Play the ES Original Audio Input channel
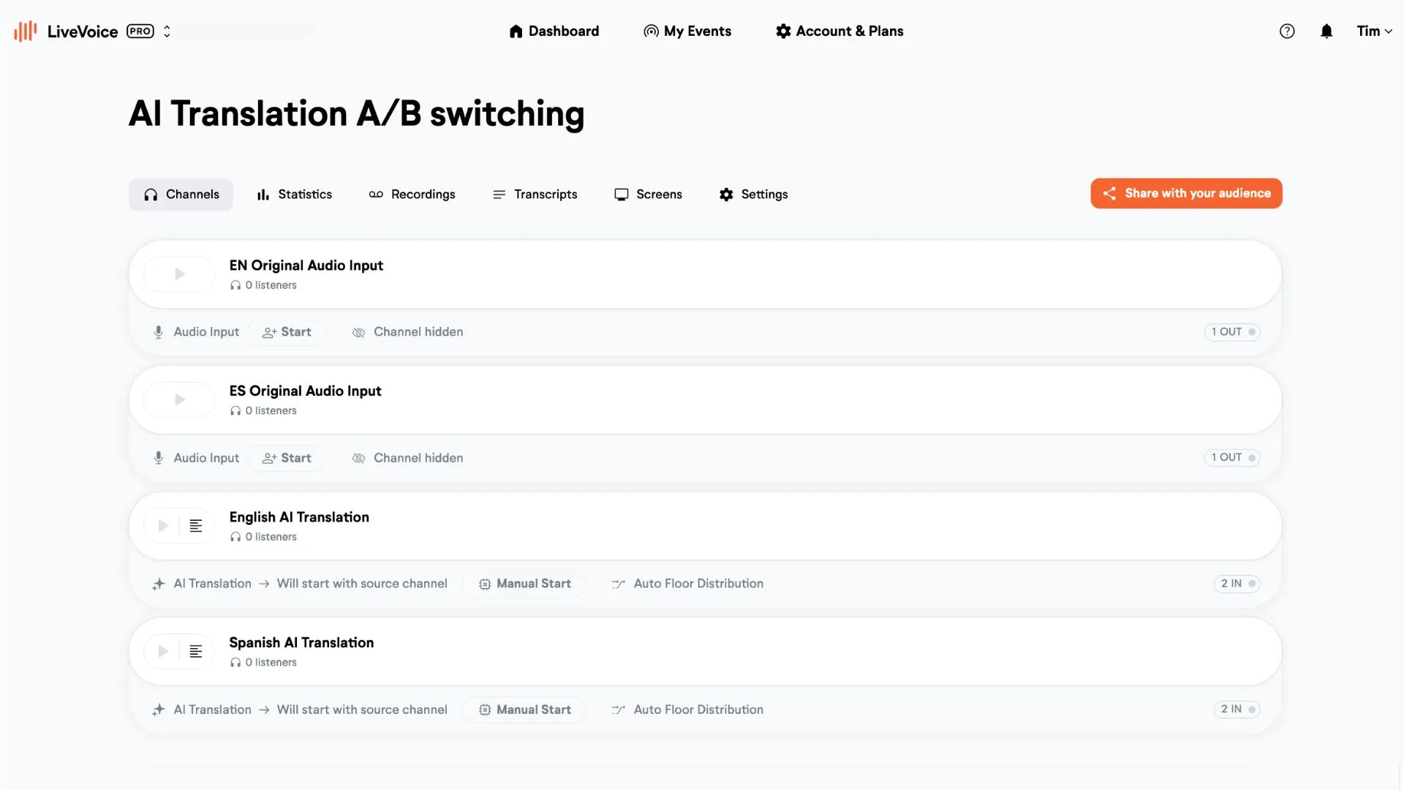1404x790 pixels. (179, 400)
